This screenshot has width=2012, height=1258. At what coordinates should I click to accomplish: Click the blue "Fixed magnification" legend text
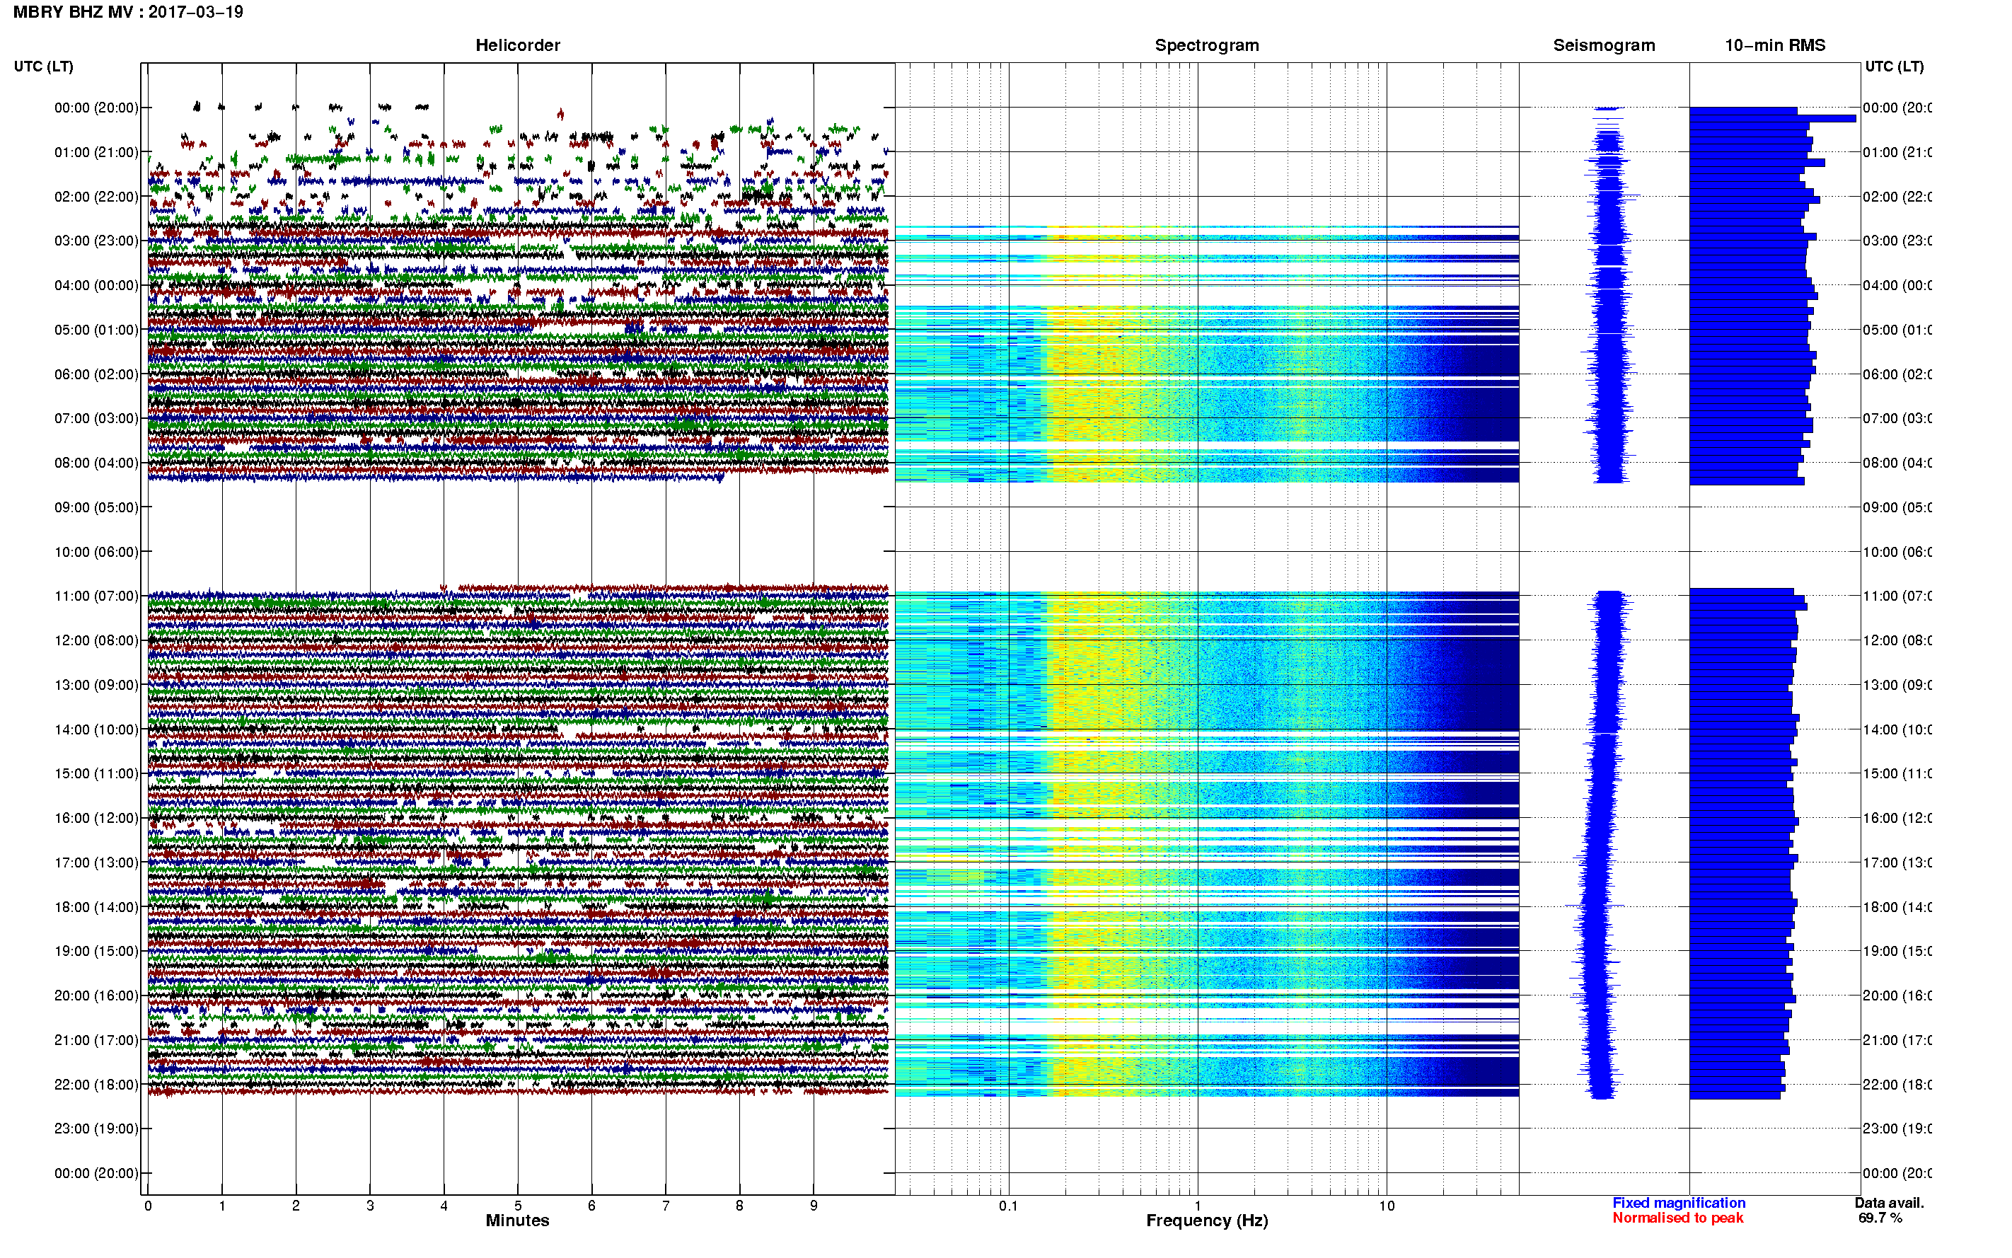pos(1679,1203)
